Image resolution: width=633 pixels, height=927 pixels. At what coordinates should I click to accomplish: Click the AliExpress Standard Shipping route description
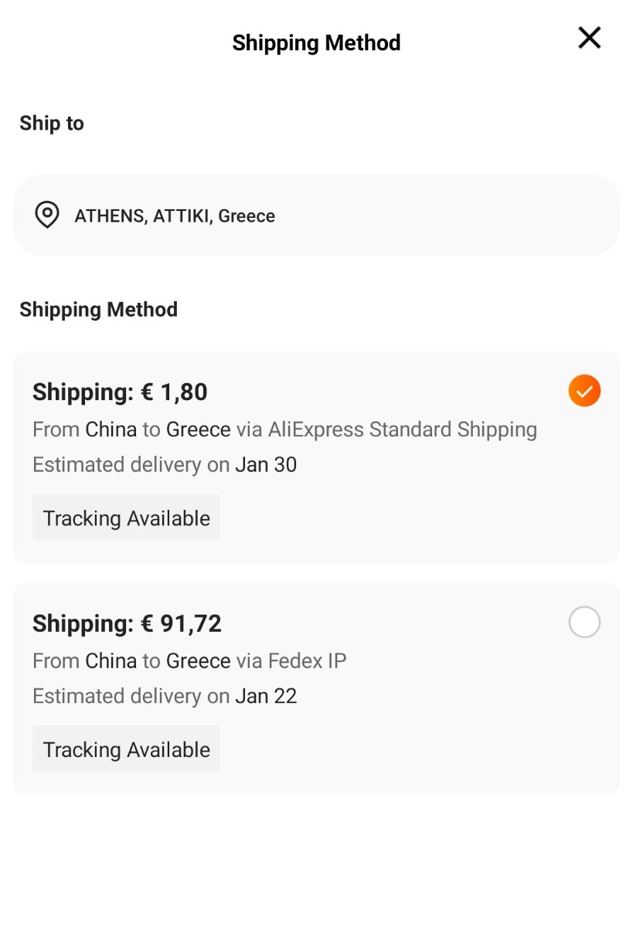tap(284, 430)
